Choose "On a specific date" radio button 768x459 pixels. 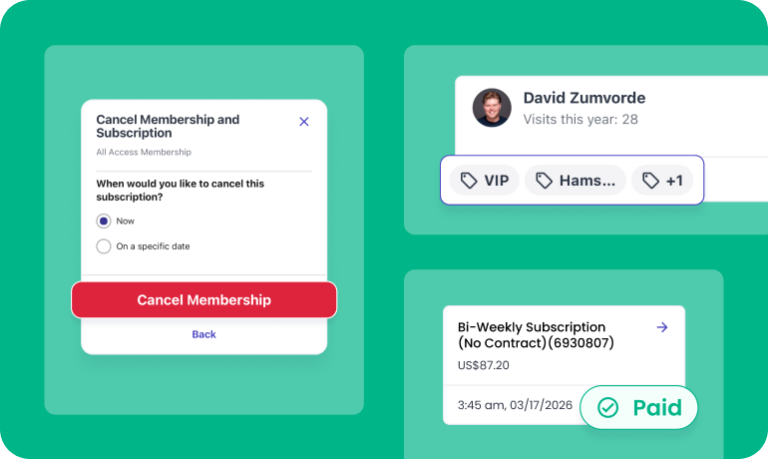tap(104, 246)
